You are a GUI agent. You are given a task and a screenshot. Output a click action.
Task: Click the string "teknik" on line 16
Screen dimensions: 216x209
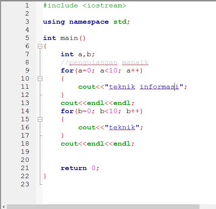coord(122,128)
